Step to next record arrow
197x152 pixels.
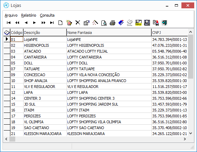(x=35, y=23)
